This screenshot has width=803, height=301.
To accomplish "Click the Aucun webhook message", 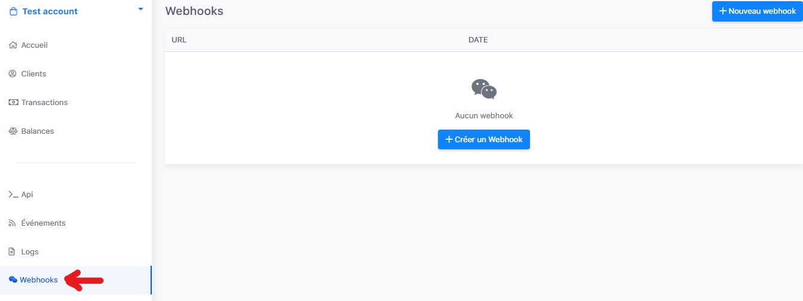I will (x=484, y=116).
